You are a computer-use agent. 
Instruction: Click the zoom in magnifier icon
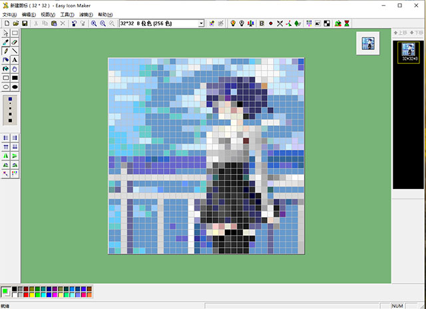pyautogui.click(x=94, y=23)
